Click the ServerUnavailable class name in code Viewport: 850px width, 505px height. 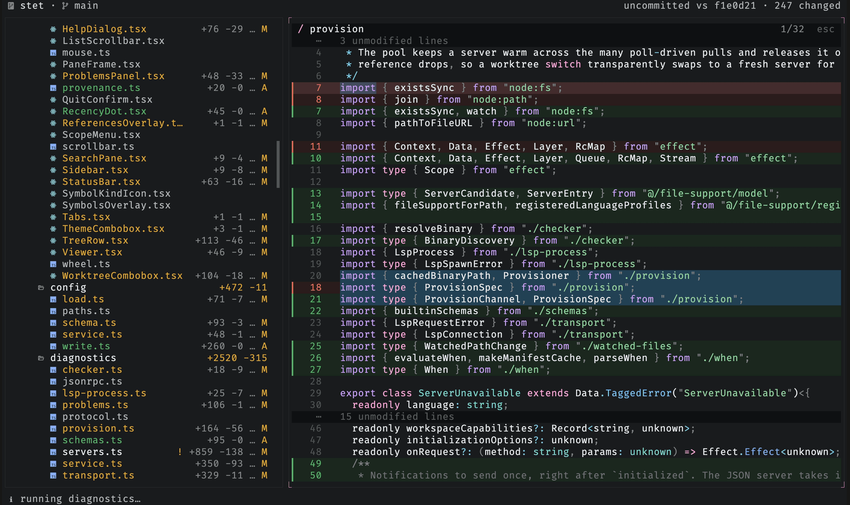coord(469,393)
